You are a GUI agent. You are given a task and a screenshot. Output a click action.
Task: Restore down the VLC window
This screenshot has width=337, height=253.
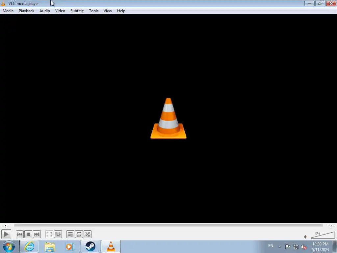(320, 3)
